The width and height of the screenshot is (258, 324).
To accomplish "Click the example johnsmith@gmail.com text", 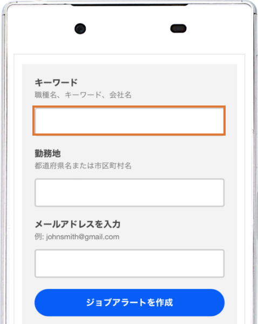I will tap(83, 237).
